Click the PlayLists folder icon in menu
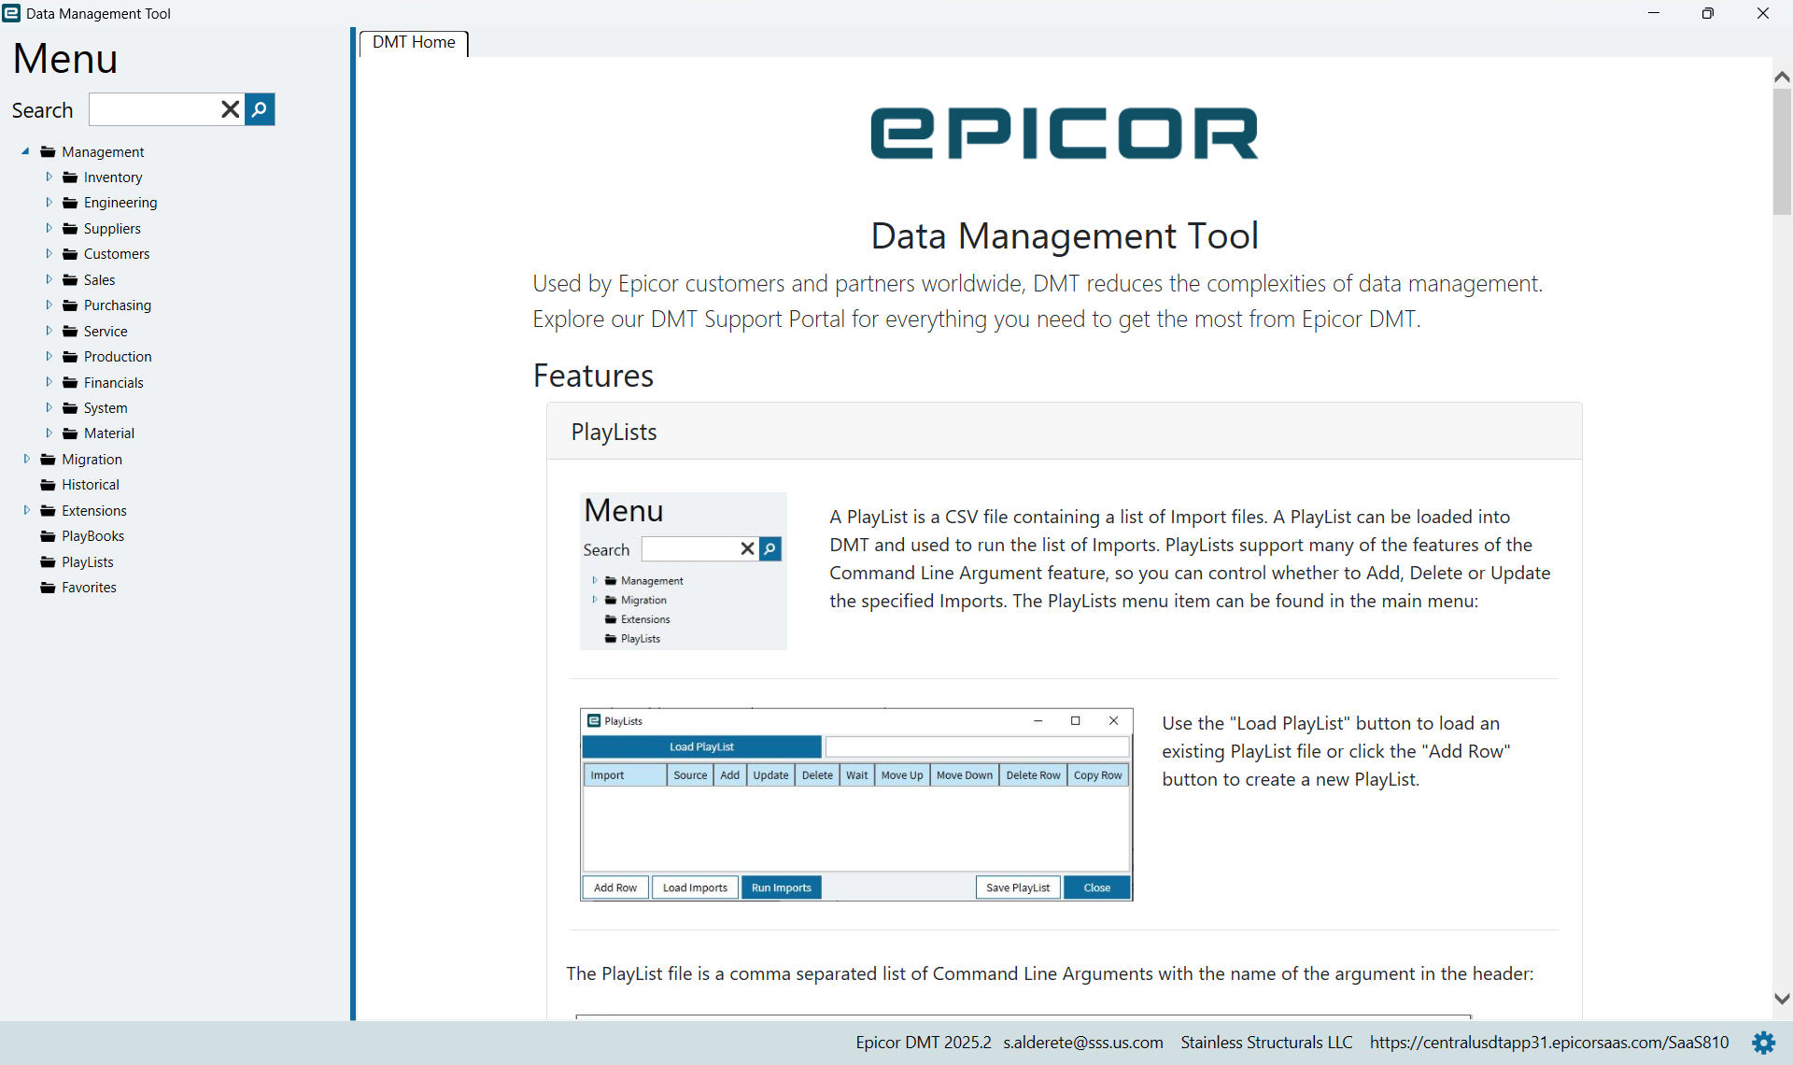Screen dimensions: 1793x1065 coord(49,562)
